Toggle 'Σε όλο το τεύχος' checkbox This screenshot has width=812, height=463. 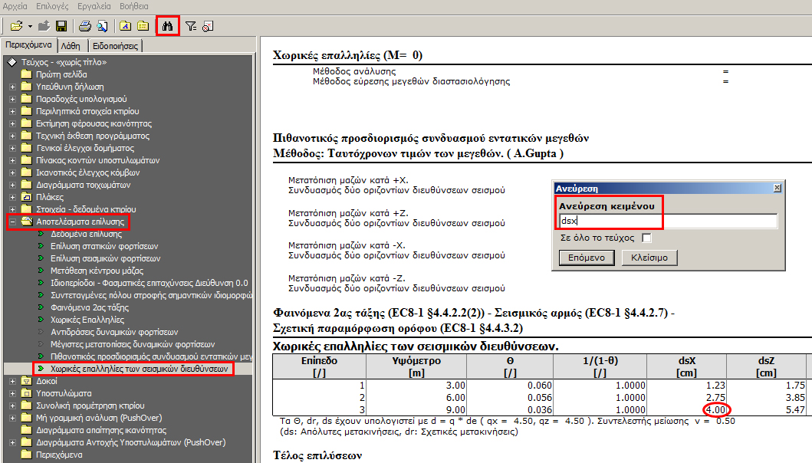pyautogui.click(x=646, y=238)
